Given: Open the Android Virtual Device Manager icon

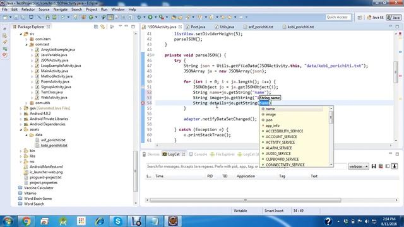Looking at the screenshot, I should tap(54, 17).
